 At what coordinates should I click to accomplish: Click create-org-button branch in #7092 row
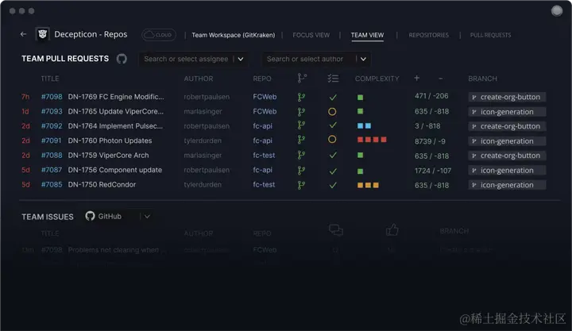[x=507, y=126]
